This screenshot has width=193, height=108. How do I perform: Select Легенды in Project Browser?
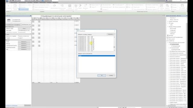tap(171, 35)
